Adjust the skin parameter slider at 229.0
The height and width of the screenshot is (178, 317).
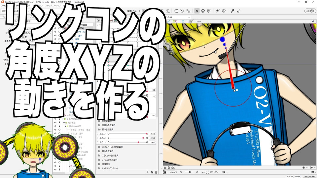(127, 138)
